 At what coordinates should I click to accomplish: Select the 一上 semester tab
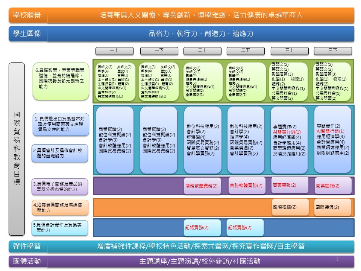coord(115,51)
